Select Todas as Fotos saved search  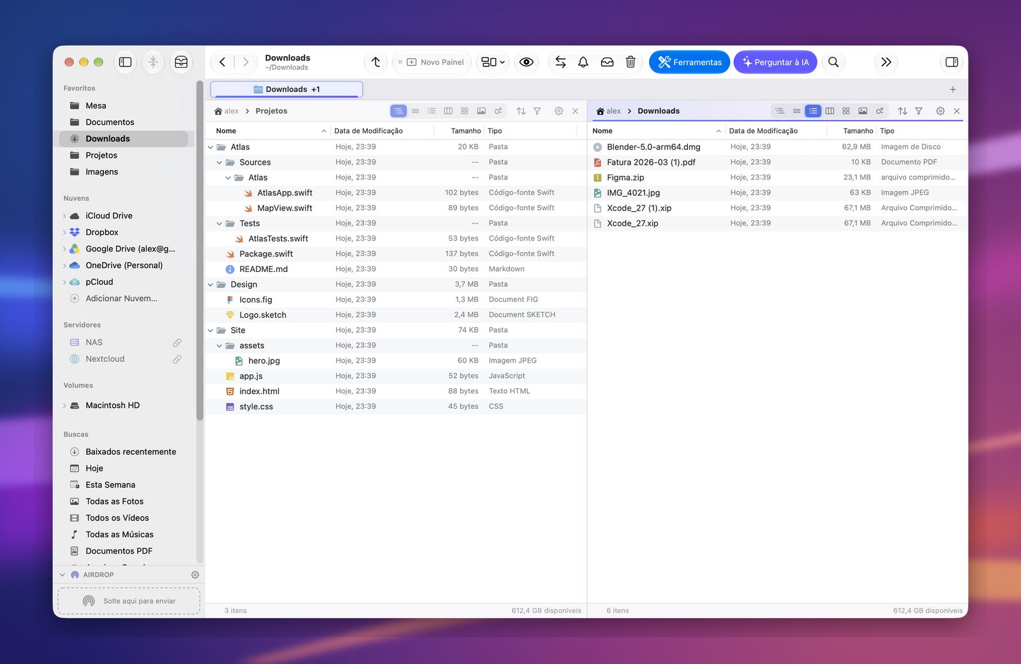[123, 502]
